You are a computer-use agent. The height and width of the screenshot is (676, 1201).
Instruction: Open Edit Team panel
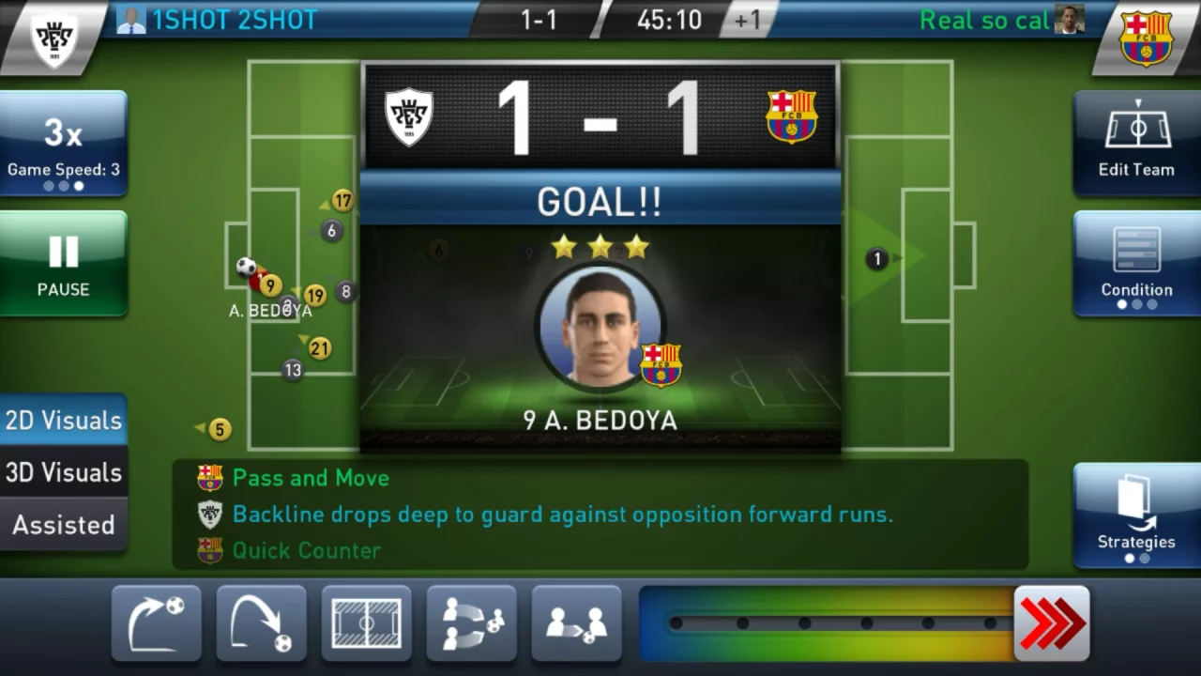1136,143
